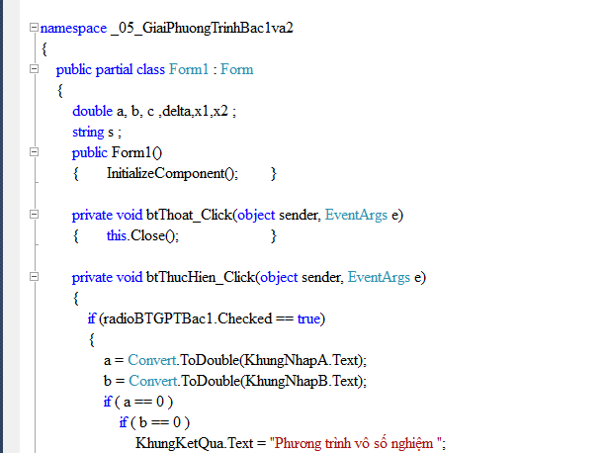Click the 'double' keyword in variable declaration

93,111
